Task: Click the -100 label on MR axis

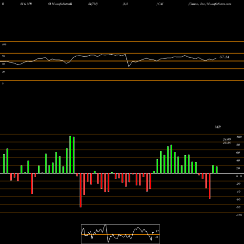Action: point(239,215)
